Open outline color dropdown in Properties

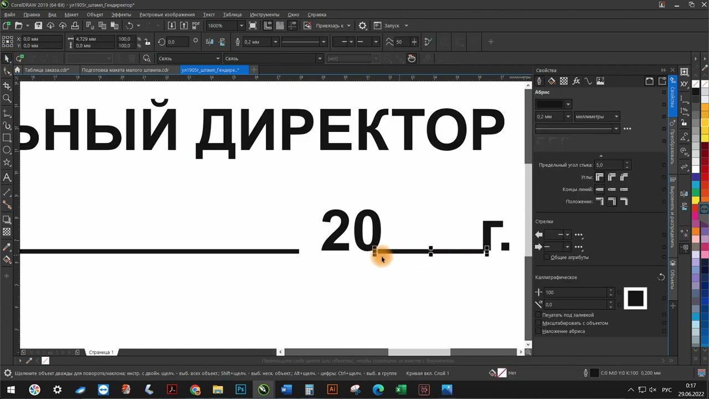click(x=568, y=104)
